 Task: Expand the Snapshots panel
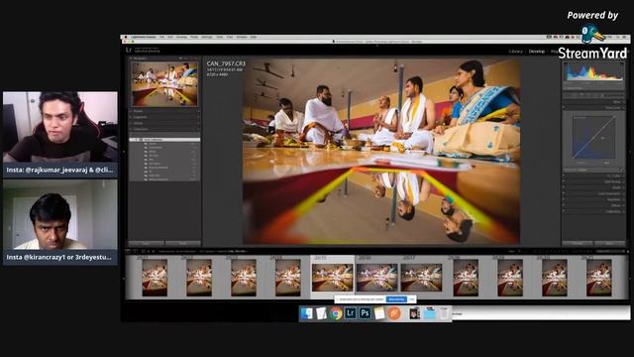131,117
